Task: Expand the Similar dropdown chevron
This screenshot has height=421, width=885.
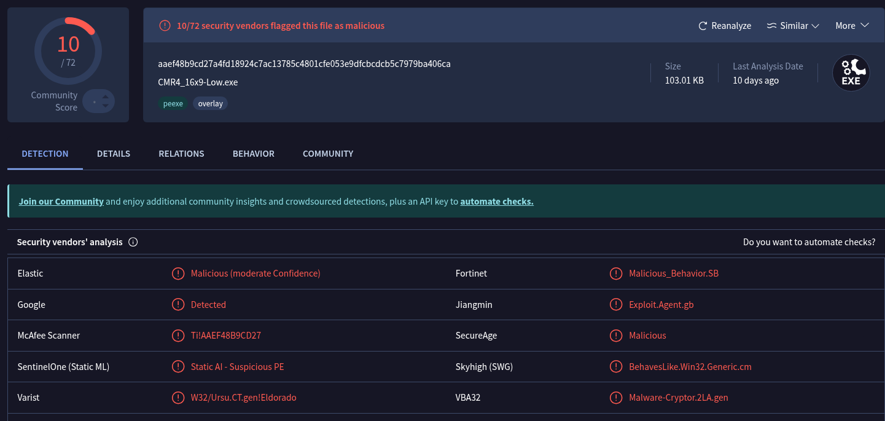Action: tap(816, 26)
